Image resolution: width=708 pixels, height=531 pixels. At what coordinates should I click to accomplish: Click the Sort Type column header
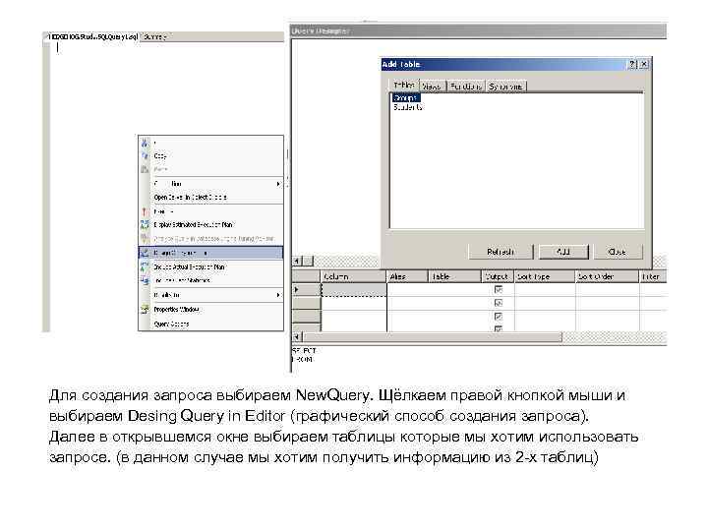(x=545, y=276)
